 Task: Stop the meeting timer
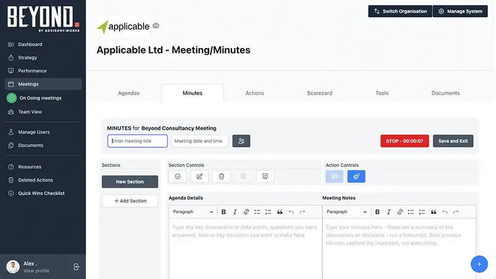point(405,141)
